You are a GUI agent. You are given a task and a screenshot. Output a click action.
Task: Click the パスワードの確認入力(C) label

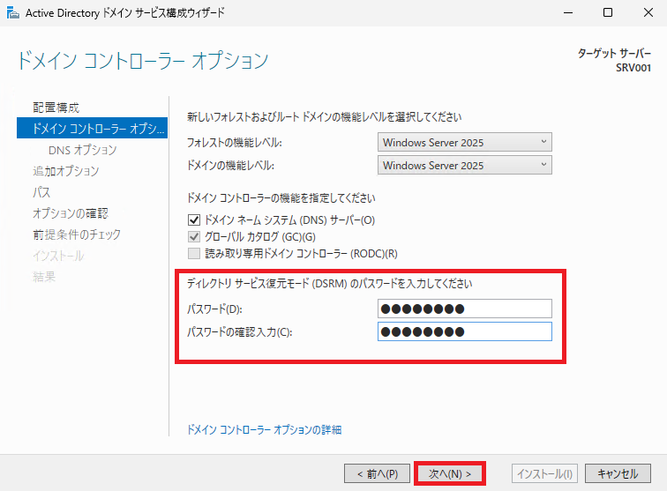[240, 332]
